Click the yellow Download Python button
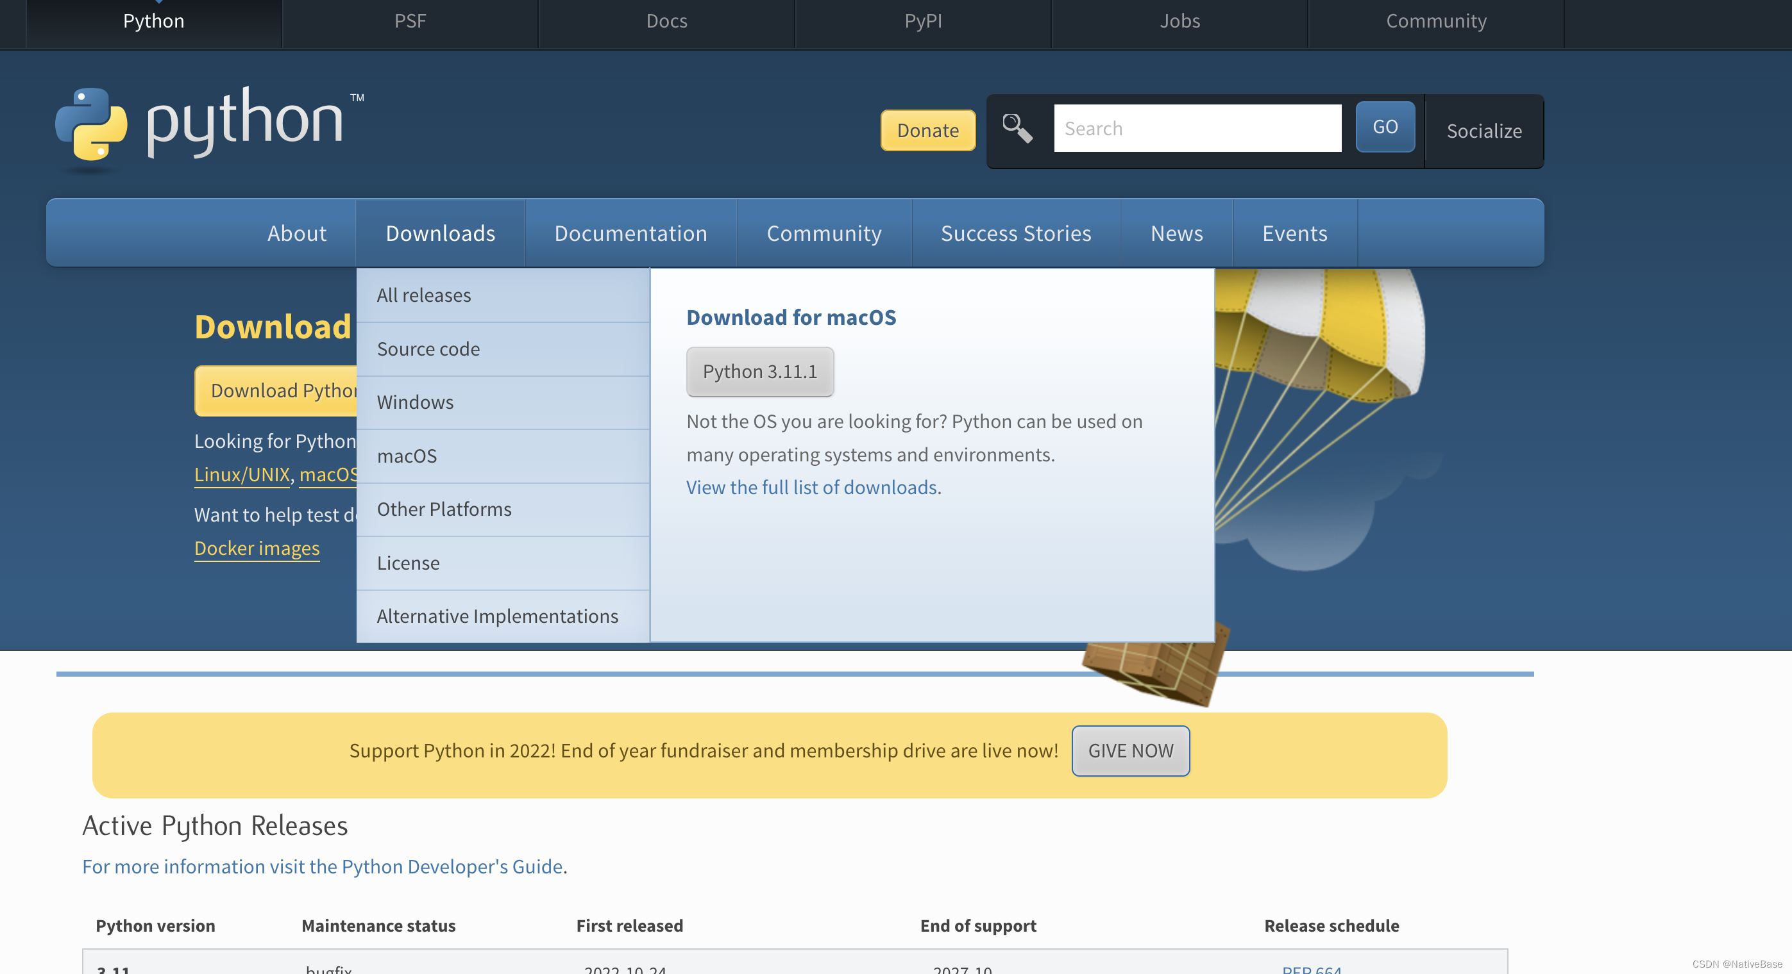1792x974 pixels. pyautogui.click(x=276, y=391)
